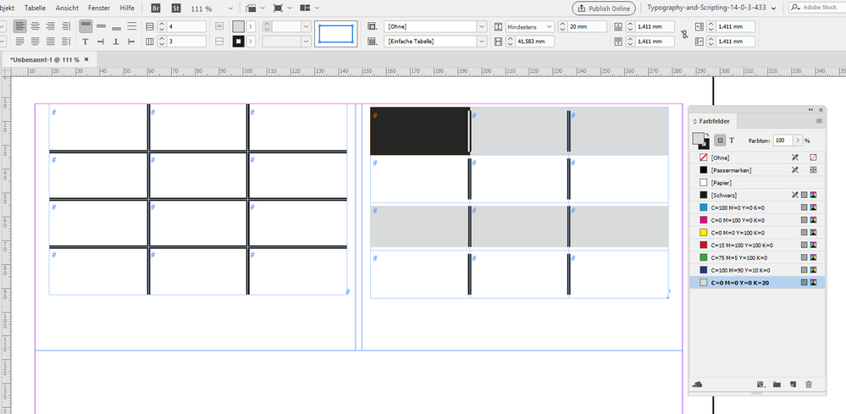Open the Tabelle menu

point(35,8)
